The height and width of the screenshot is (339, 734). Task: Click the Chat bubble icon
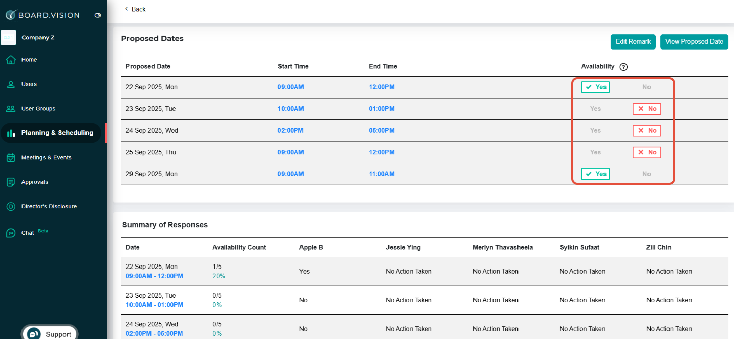point(11,233)
